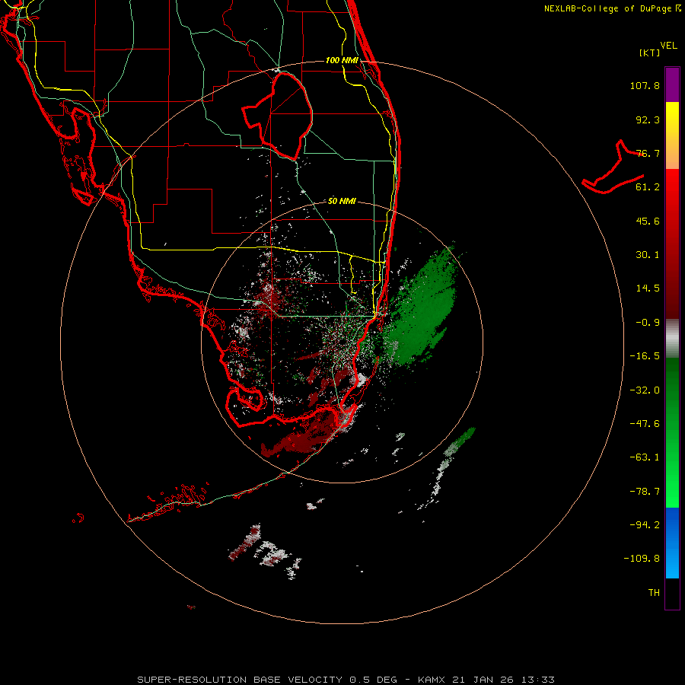This screenshot has width=685, height=685.
Task: Click the TH label at scale bottom
Action: coord(654,593)
